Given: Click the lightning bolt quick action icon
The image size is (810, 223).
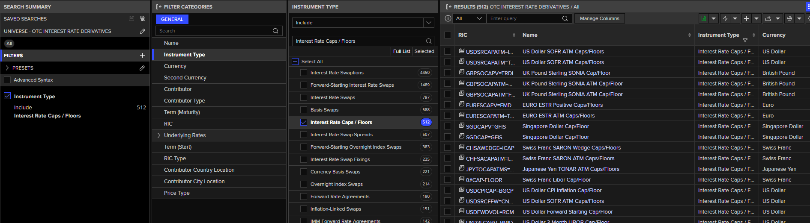Looking at the screenshot, I should (x=725, y=18).
